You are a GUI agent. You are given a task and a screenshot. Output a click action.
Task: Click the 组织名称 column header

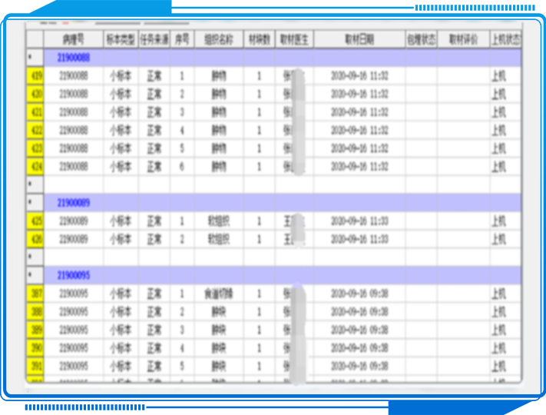tap(220, 39)
